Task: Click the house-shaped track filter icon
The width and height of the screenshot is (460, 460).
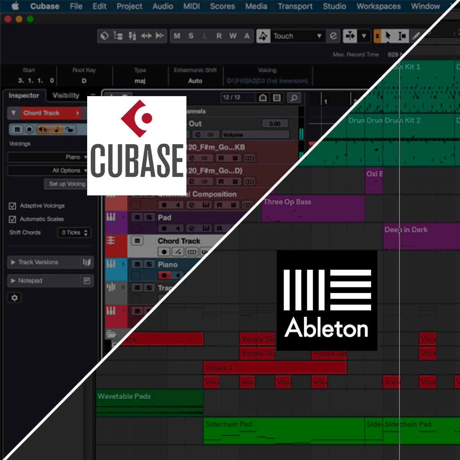Action: pos(263,97)
